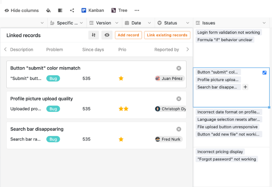Viewport: 272px width, 187px height.
Task: Go to previous linked record columns
Action: [x=5, y=50]
